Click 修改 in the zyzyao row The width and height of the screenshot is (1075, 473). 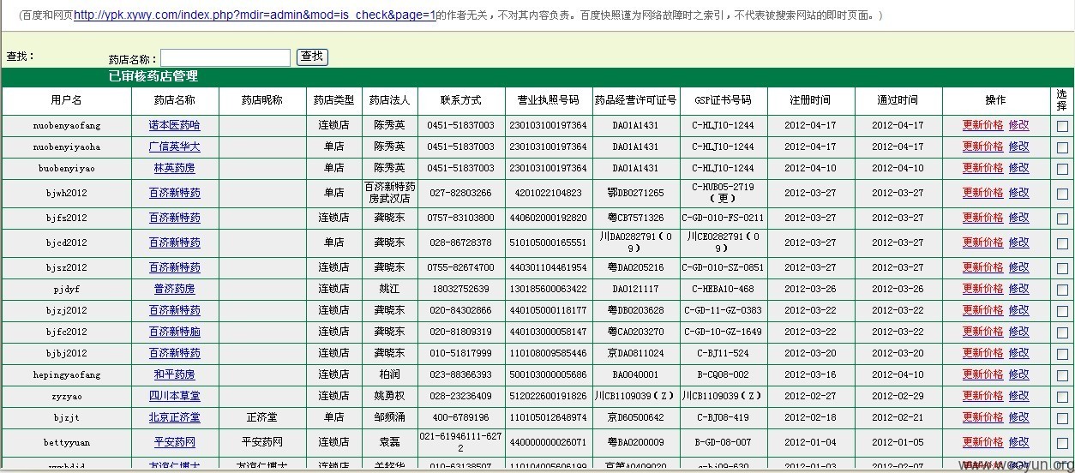pos(1019,396)
